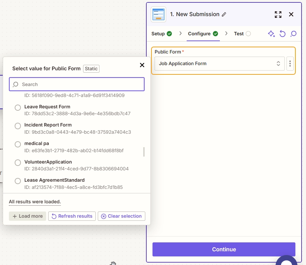Click the Continue button
Screen dimensions: 306x265
(x=224, y=249)
